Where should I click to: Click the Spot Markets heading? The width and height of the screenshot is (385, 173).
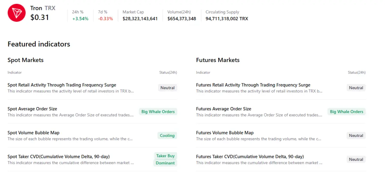coord(26,60)
